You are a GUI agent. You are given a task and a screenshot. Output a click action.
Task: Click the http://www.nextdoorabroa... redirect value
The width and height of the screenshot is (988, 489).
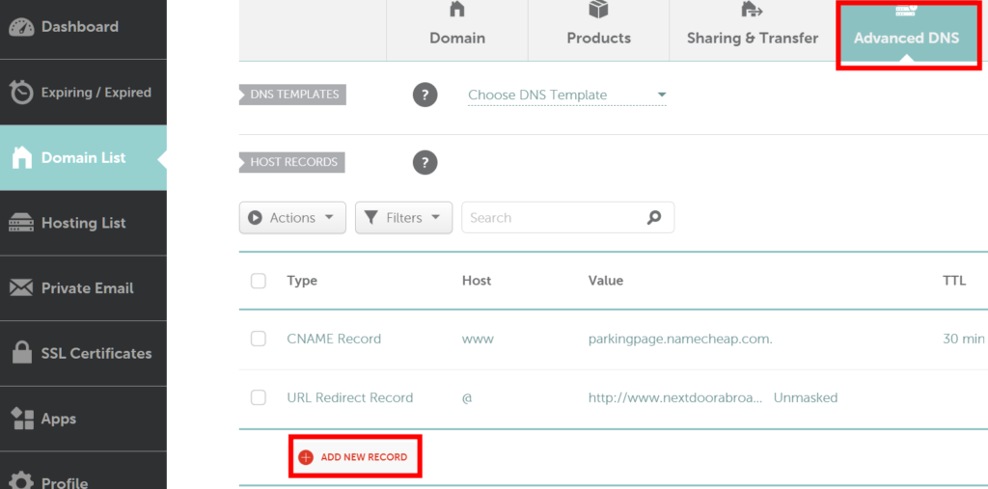click(x=676, y=397)
